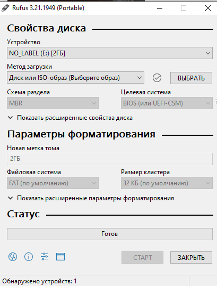The width and height of the screenshot is (217, 286).
Task: Click the ЗАКРЫТЬ button
Action: (x=191, y=258)
